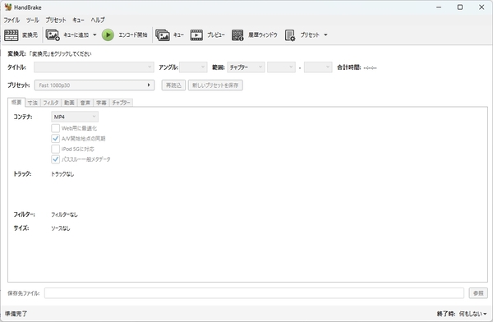Open the Fast 1080p30 preset selector
Viewport: 493px width, 322px height.
(94, 85)
